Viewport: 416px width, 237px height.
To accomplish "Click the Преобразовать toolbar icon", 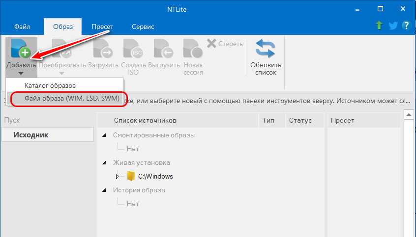I will click(x=62, y=49).
